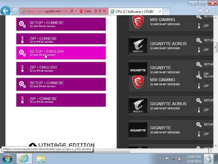Click the horizontal scrollbar right arrow
The image size is (218, 164).
click(x=211, y=151)
